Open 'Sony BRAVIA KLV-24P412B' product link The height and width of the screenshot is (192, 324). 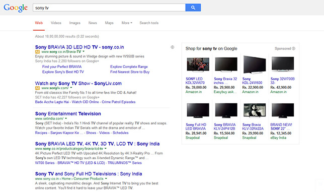(224, 126)
